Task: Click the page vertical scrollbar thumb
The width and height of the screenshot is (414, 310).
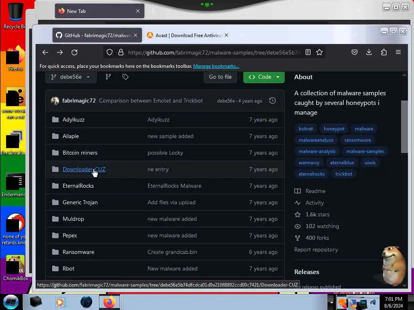Action: pos(404,126)
